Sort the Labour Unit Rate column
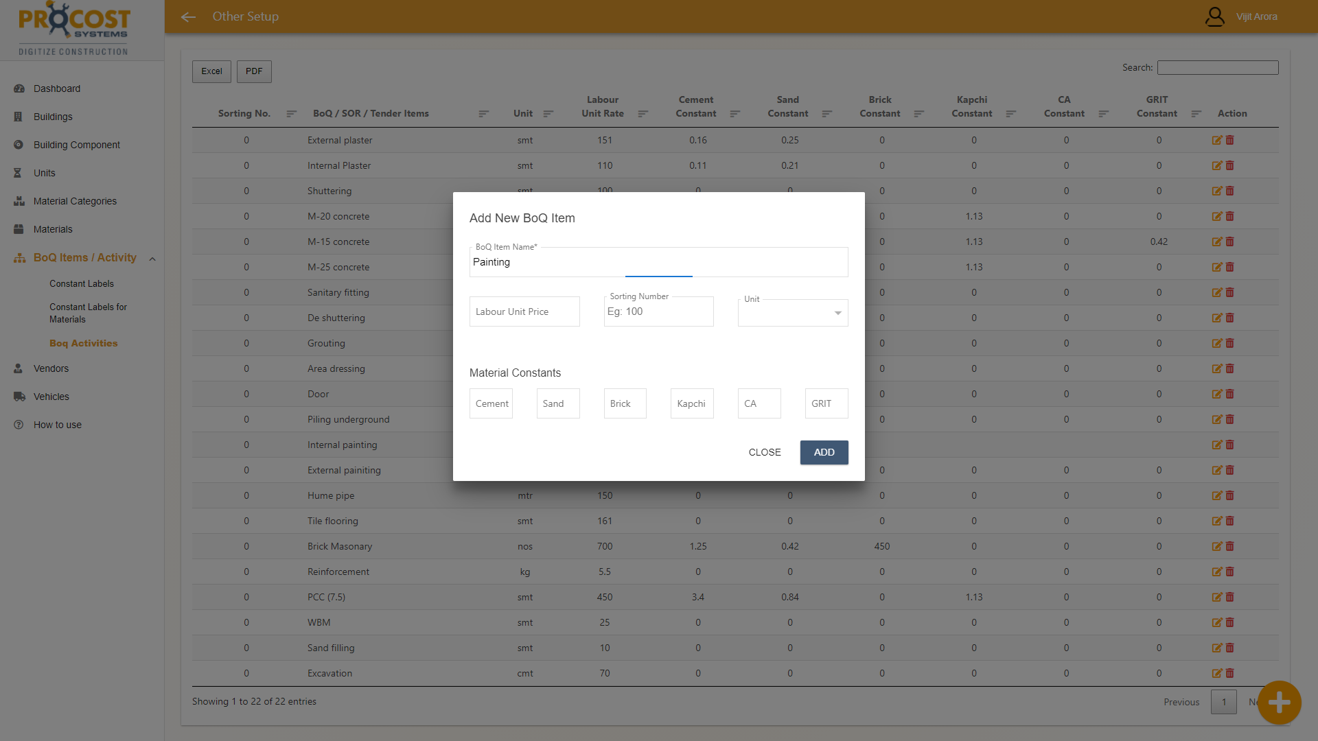Screen dimensions: 1318x741 pyautogui.click(x=643, y=114)
